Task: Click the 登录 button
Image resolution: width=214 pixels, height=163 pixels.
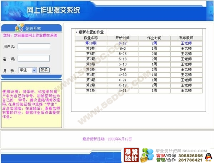Action: coord(44,70)
